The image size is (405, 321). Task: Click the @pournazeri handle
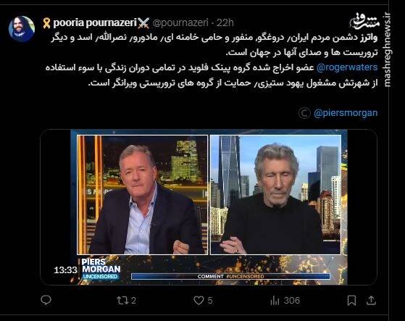pyautogui.click(x=180, y=23)
